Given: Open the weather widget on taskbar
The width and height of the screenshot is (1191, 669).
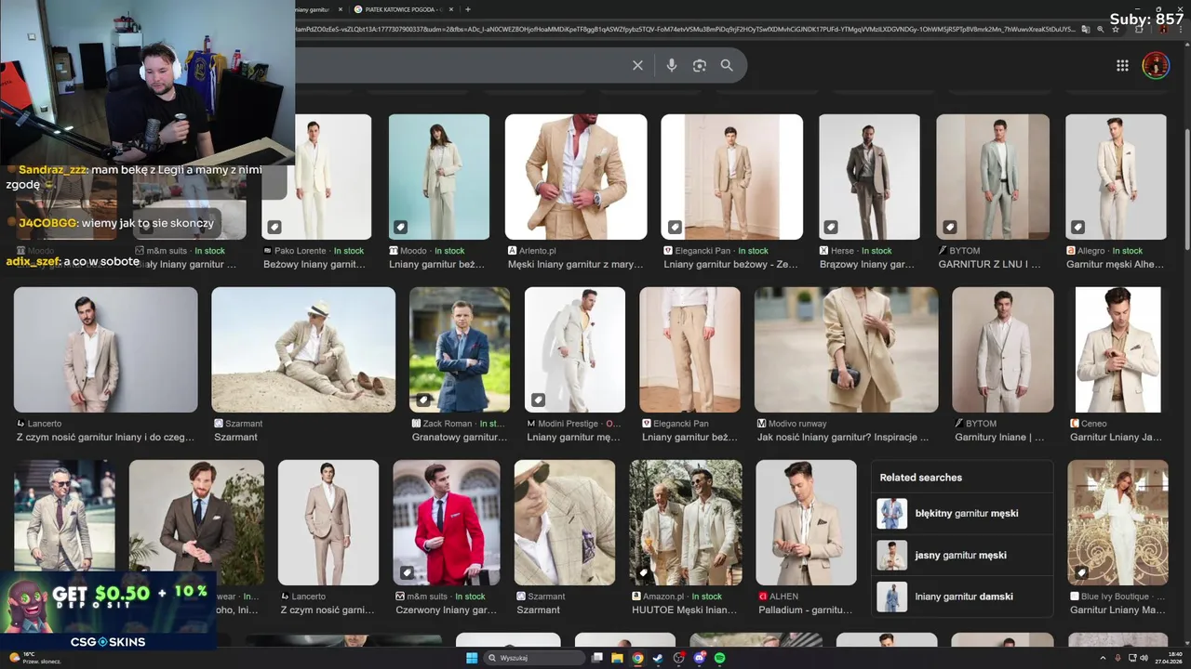Looking at the screenshot, I should pyautogui.click(x=33, y=658).
